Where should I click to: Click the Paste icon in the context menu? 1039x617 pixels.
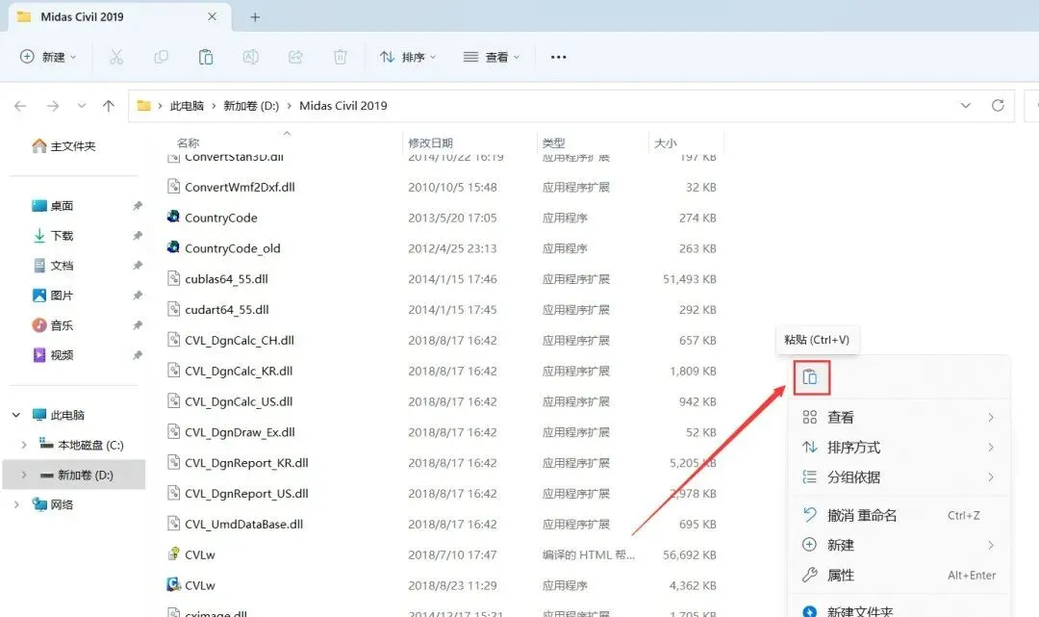810,377
